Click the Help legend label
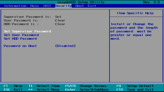This screenshot has height=92, width=164. (18, 86)
